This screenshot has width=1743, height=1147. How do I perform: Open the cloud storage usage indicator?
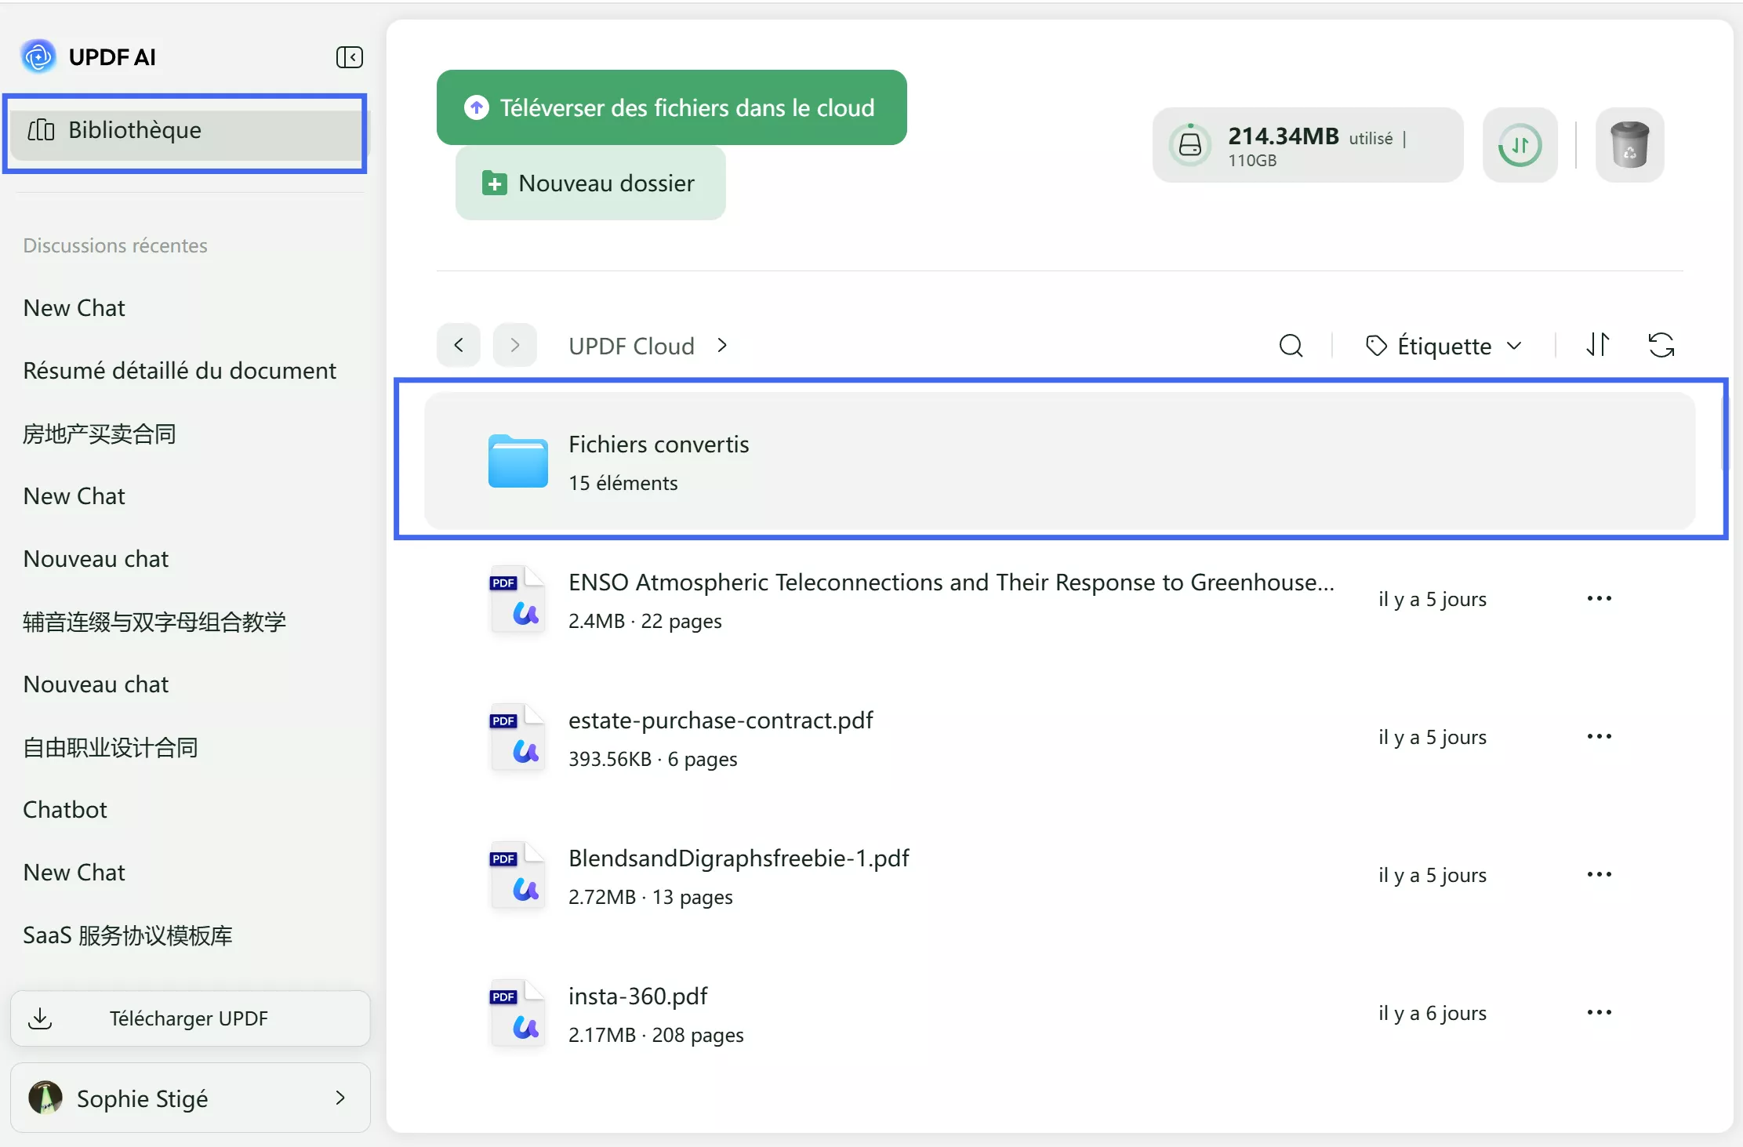pos(1306,145)
